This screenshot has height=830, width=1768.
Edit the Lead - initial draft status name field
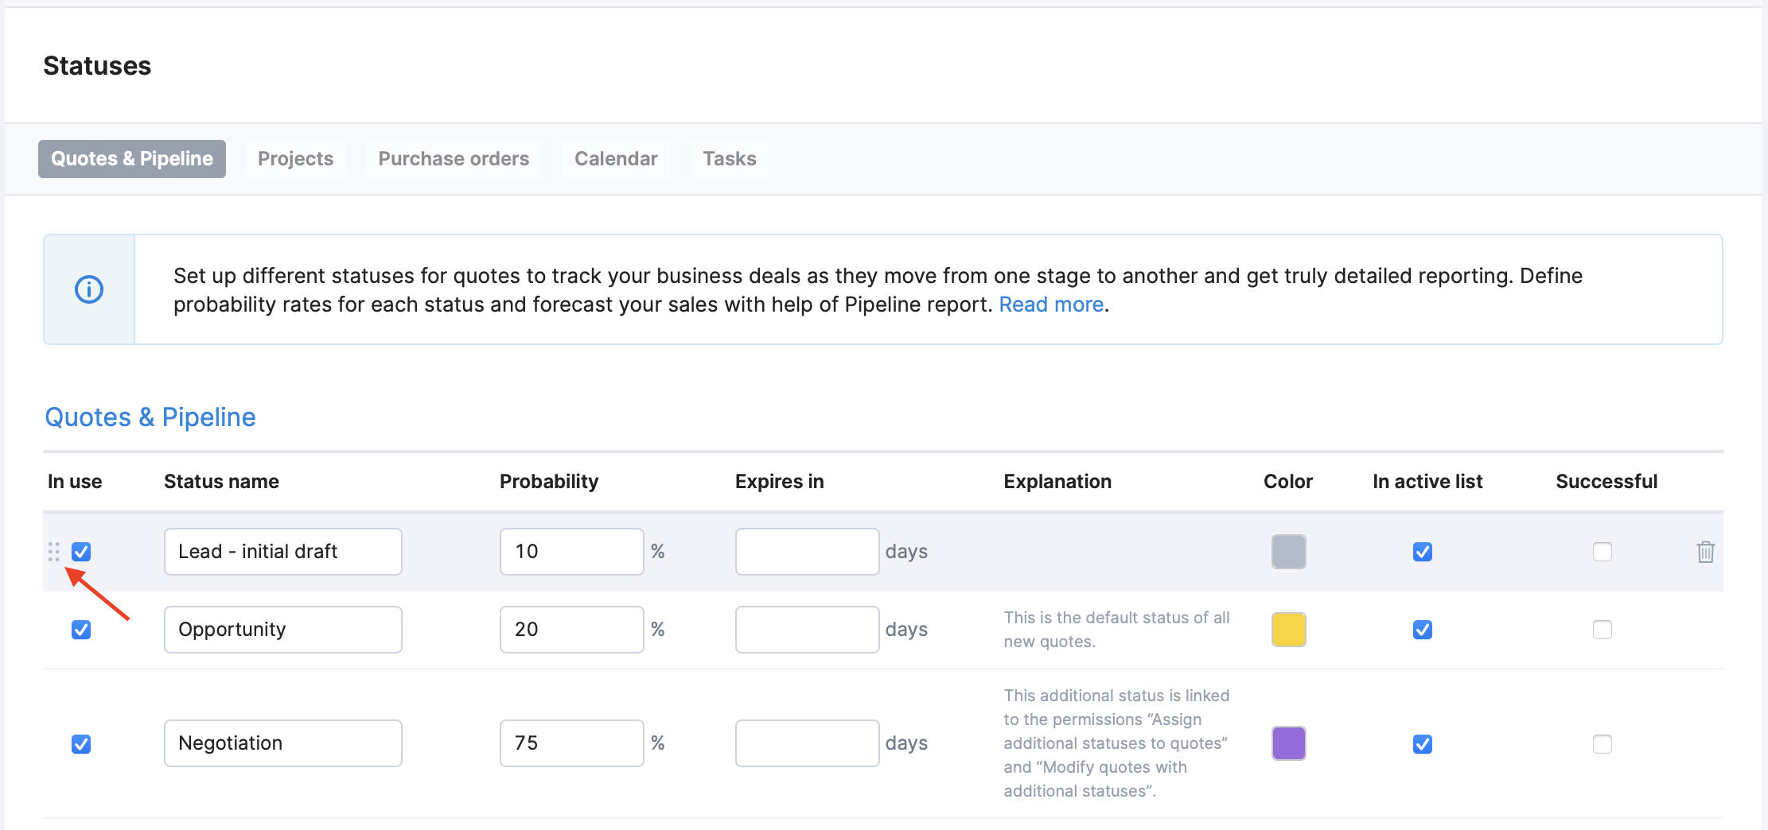click(283, 552)
